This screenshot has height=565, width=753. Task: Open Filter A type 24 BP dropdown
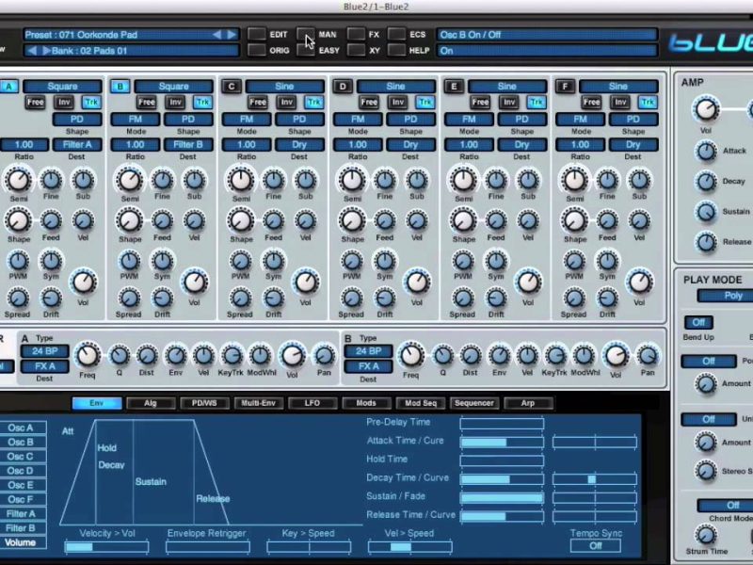click(x=44, y=351)
